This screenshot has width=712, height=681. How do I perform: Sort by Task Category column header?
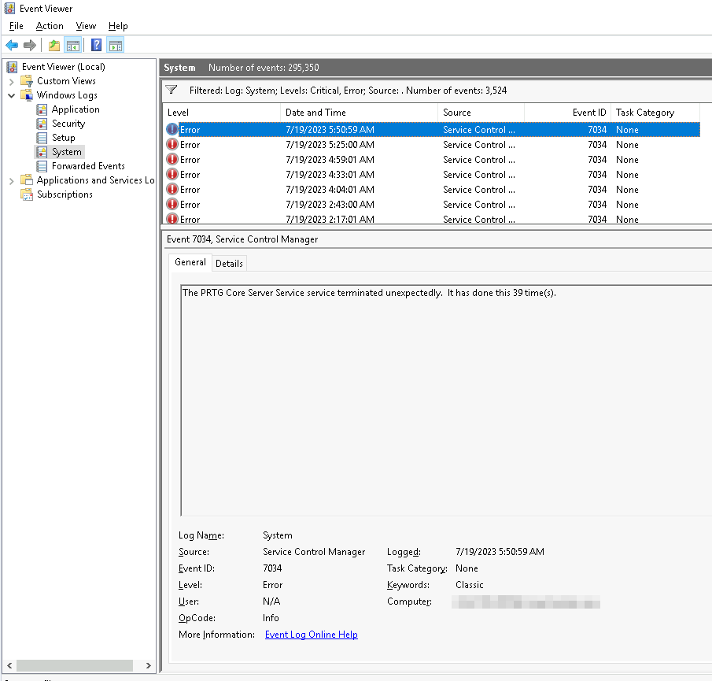(655, 113)
